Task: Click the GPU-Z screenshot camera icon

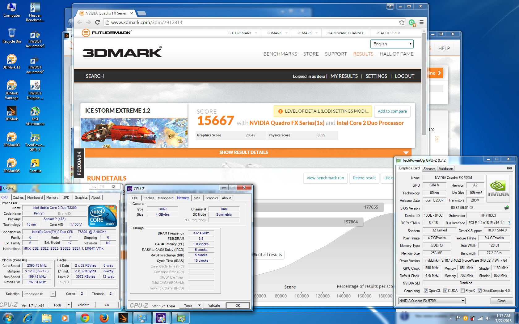Action: [x=509, y=168]
